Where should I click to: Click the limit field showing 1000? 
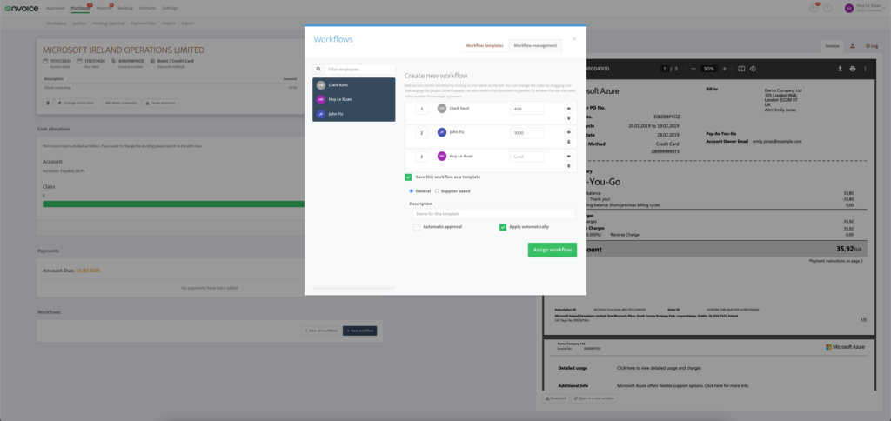(x=526, y=133)
